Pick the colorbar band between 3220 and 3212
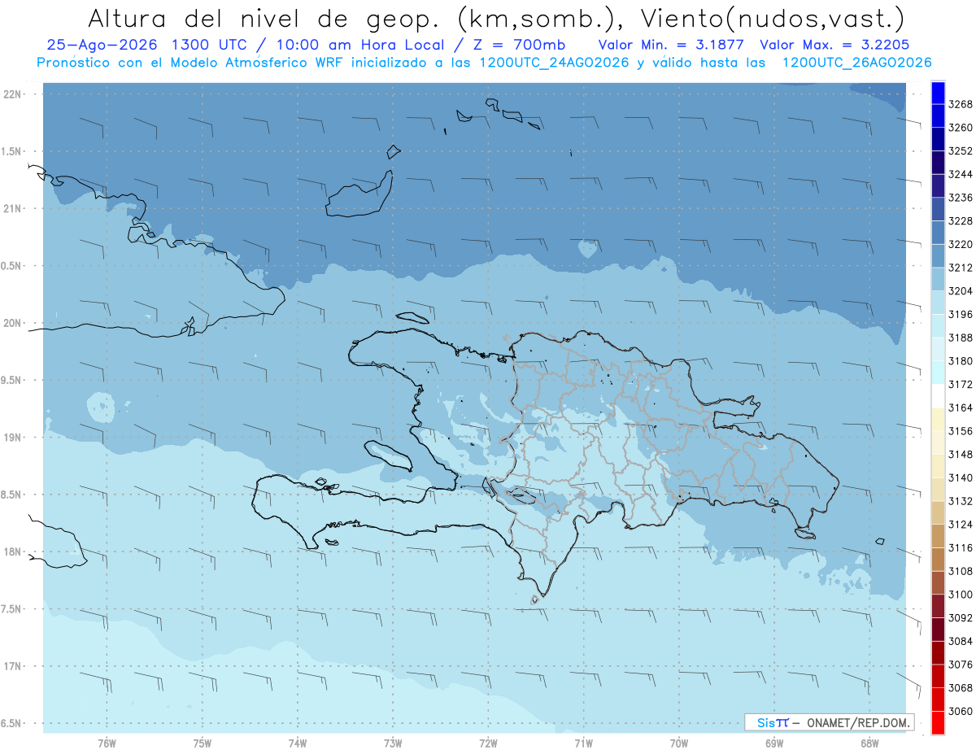 (938, 256)
